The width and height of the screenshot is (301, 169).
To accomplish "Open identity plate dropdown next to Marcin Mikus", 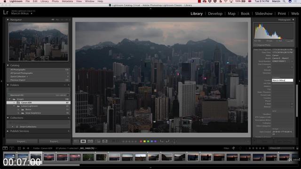I will pos(32,14).
